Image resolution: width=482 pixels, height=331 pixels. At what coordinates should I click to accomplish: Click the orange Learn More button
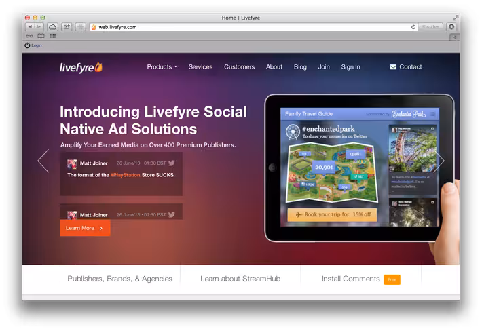click(x=85, y=228)
